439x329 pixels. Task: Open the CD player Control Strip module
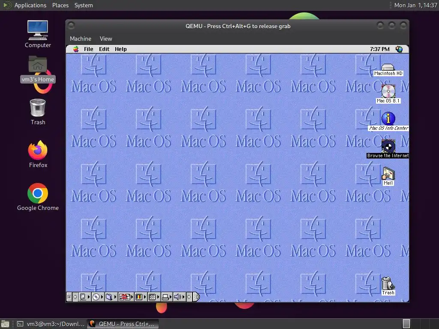(x=98, y=297)
